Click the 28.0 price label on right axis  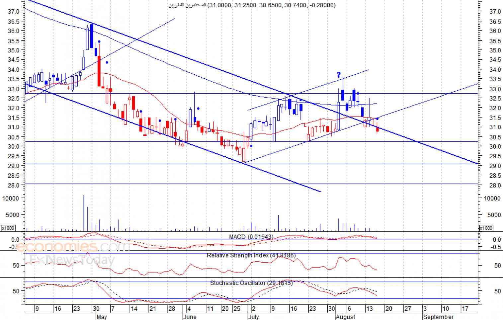495,185
